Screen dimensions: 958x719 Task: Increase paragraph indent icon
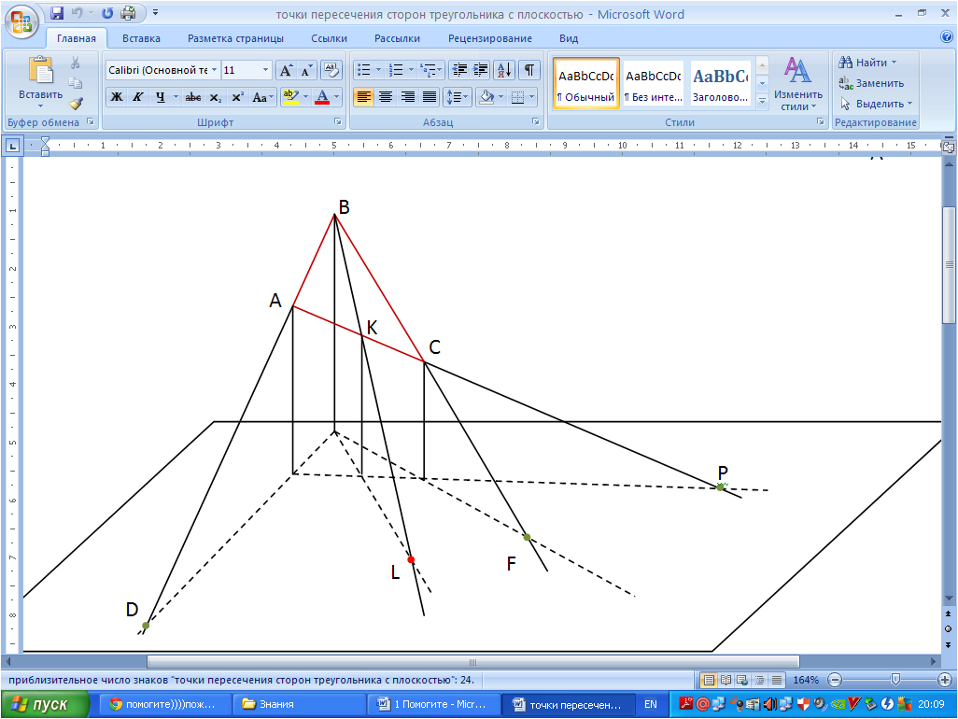pos(481,70)
